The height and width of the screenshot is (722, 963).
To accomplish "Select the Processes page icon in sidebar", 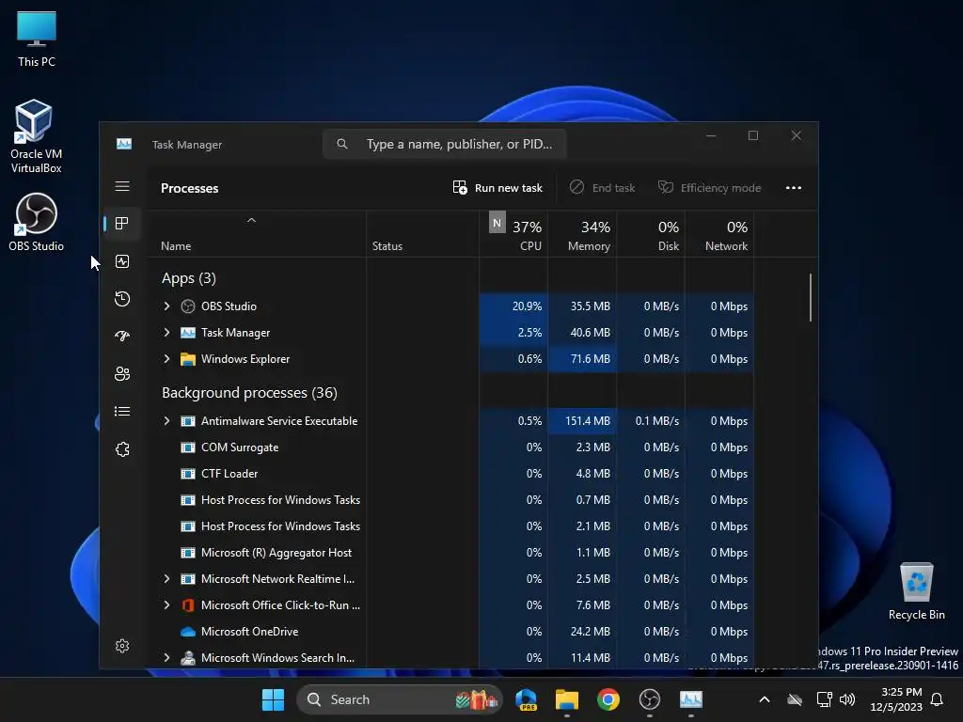I will pos(122,224).
